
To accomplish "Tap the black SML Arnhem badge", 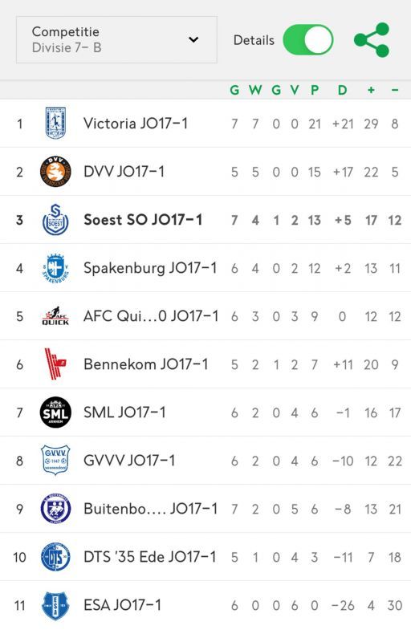I will pos(55,412).
